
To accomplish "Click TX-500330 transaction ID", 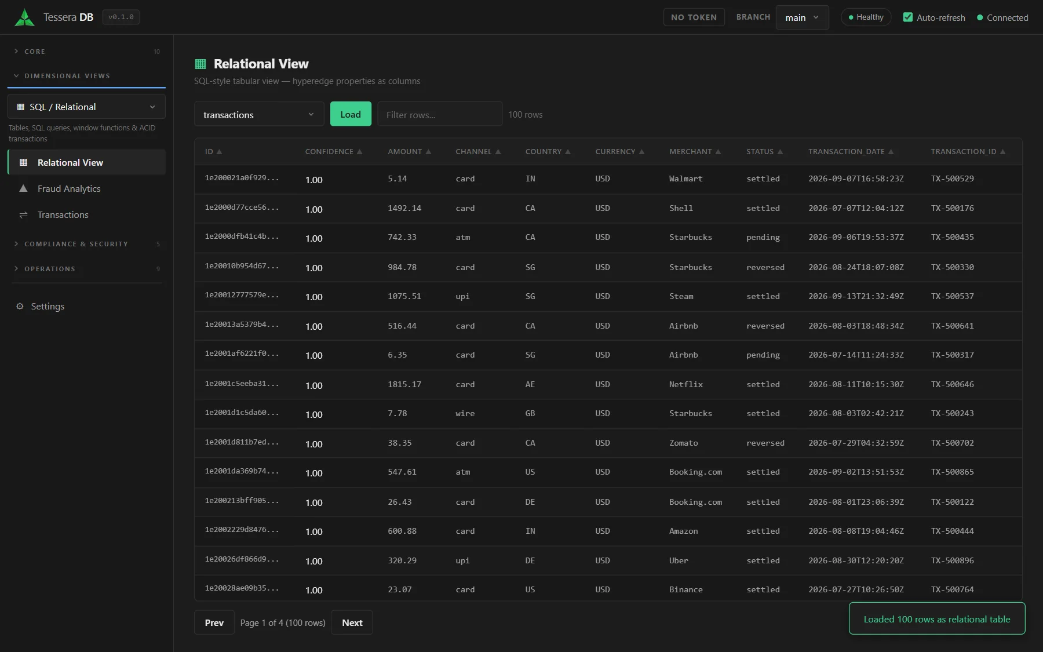I will (x=952, y=267).
